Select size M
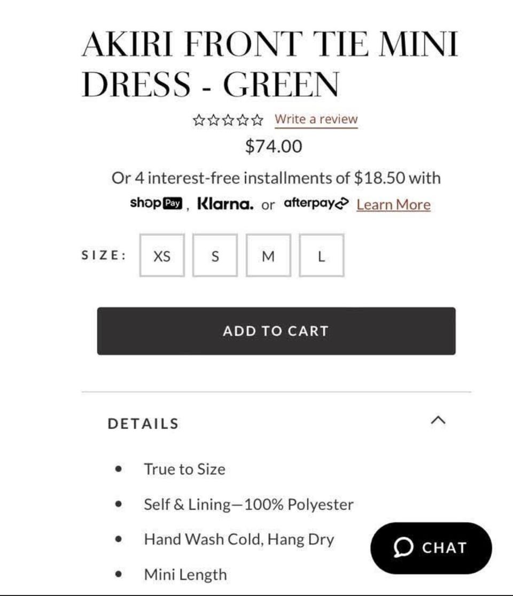This screenshot has width=513, height=596. tap(268, 256)
